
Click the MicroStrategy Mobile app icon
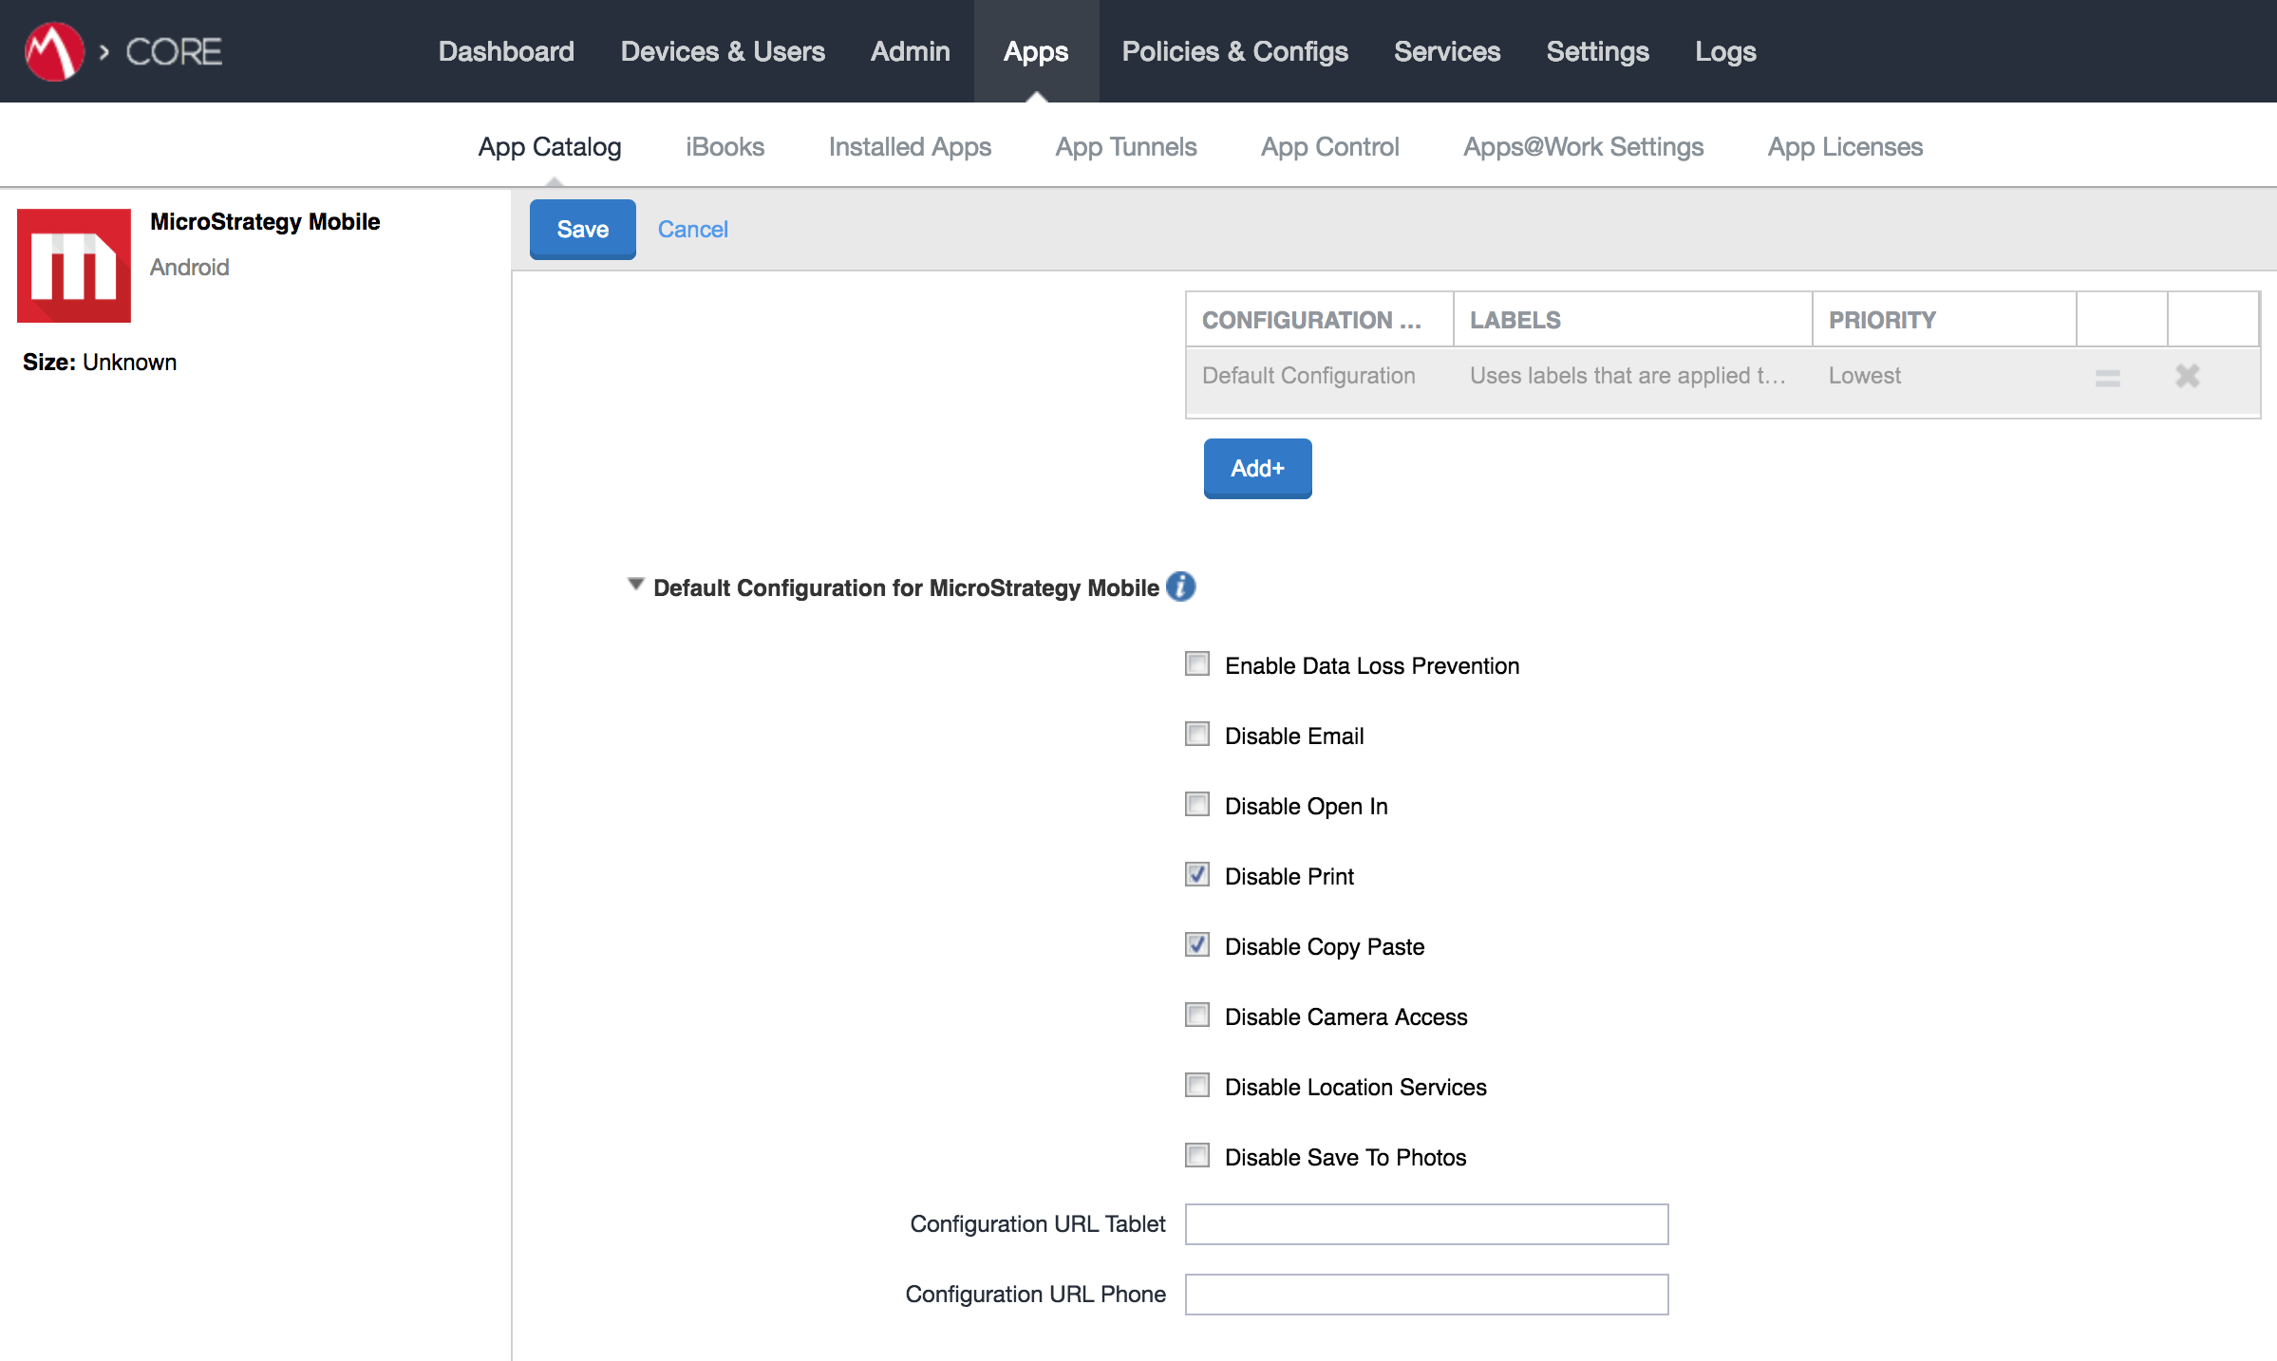(74, 266)
